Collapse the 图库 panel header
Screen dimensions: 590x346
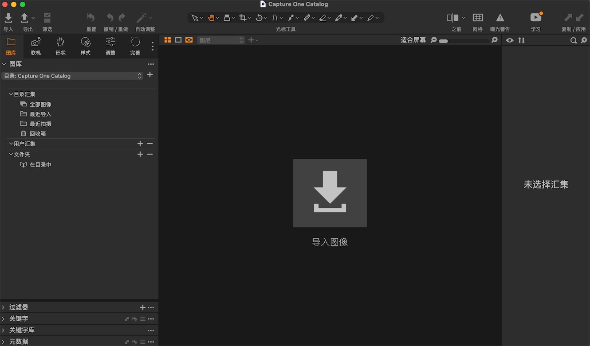4,64
